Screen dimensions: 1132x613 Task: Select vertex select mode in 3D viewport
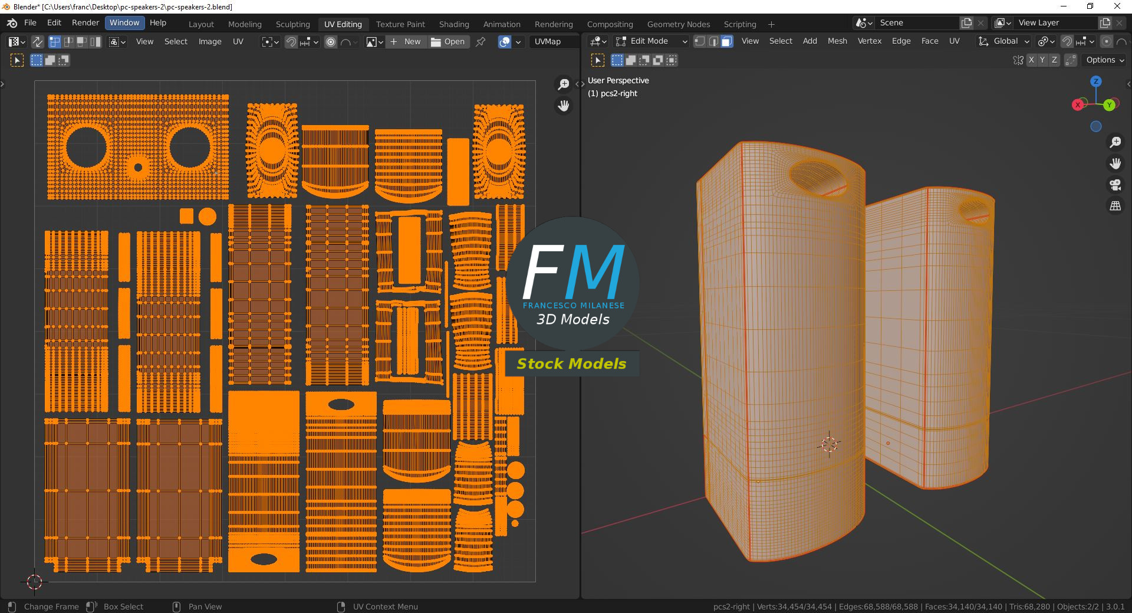[700, 41]
